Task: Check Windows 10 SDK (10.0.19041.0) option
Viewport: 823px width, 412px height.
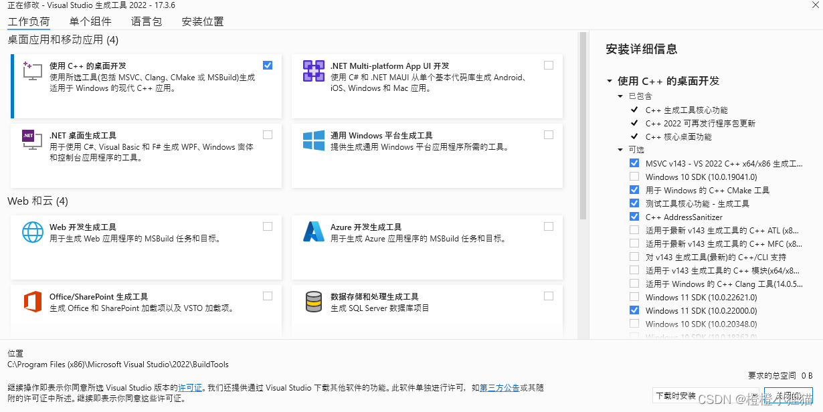Action: pyautogui.click(x=634, y=177)
